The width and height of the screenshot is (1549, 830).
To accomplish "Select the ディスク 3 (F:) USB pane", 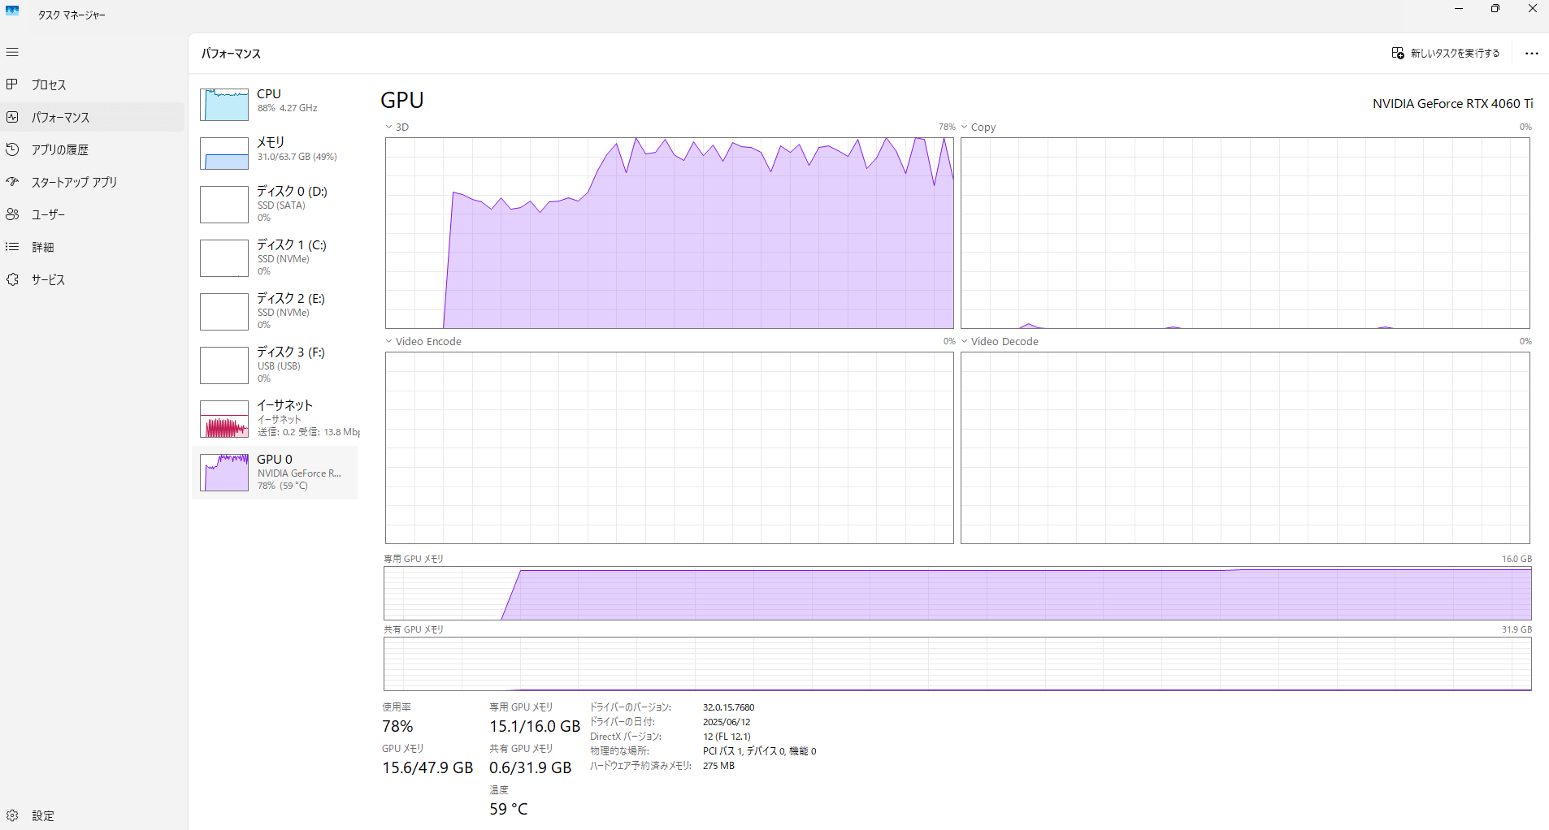I will [276, 365].
